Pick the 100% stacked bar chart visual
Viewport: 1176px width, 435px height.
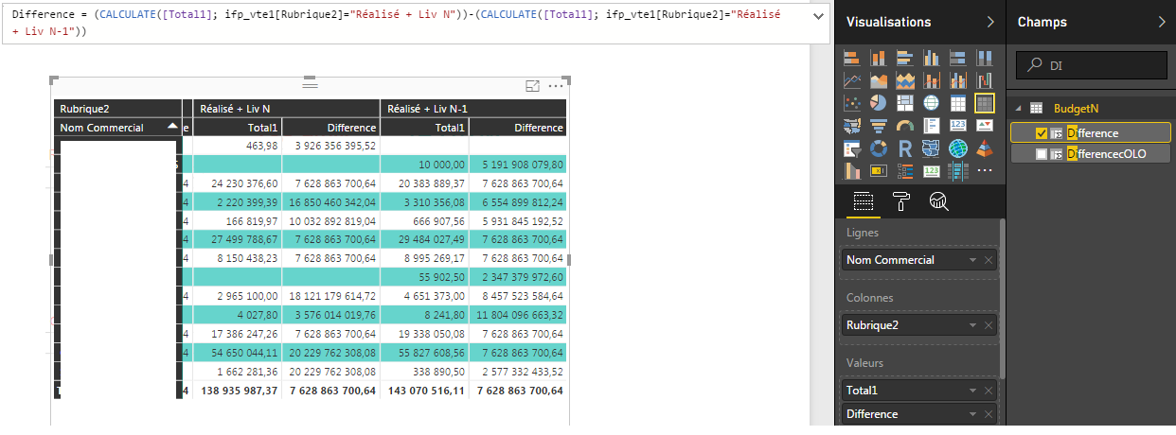[957, 59]
